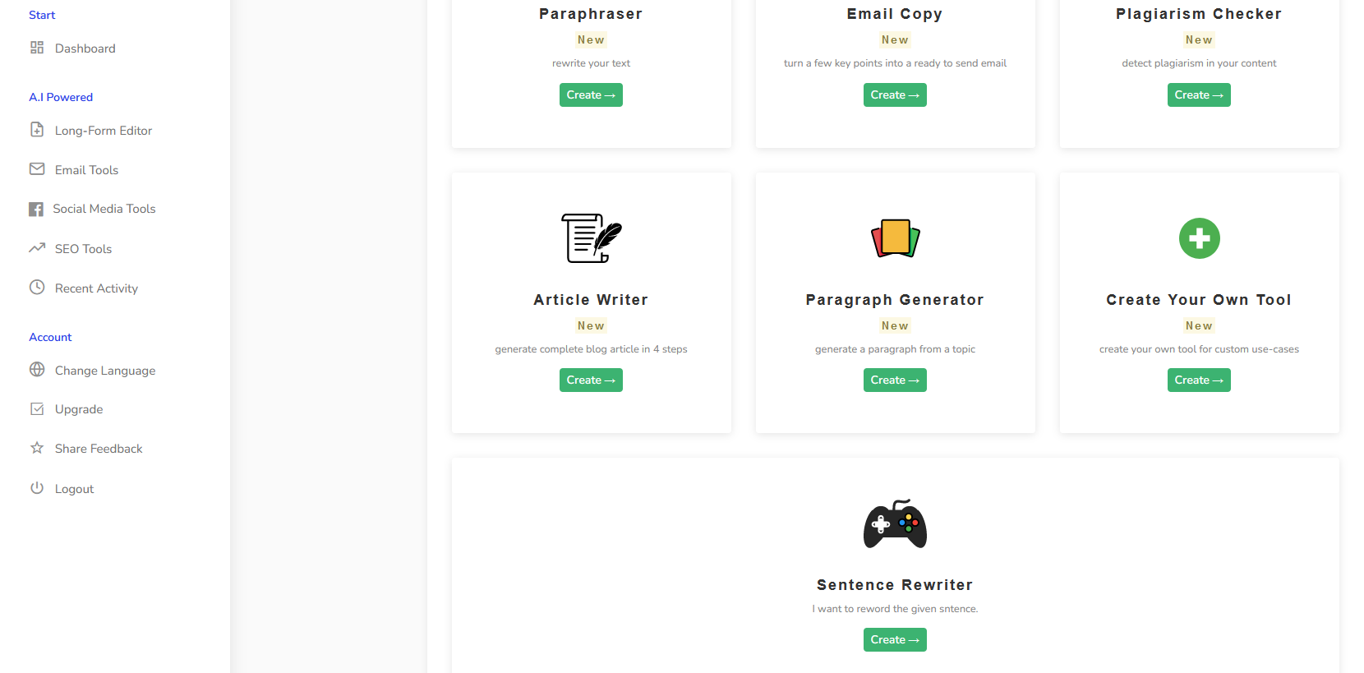Click the Email Tools envelope icon
1364x673 pixels.
pyautogui.click(x=37, y=169)
